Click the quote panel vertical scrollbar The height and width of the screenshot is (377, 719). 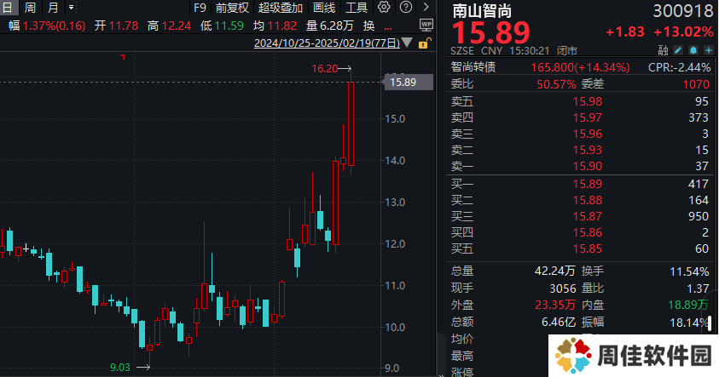tap(710, 322)
